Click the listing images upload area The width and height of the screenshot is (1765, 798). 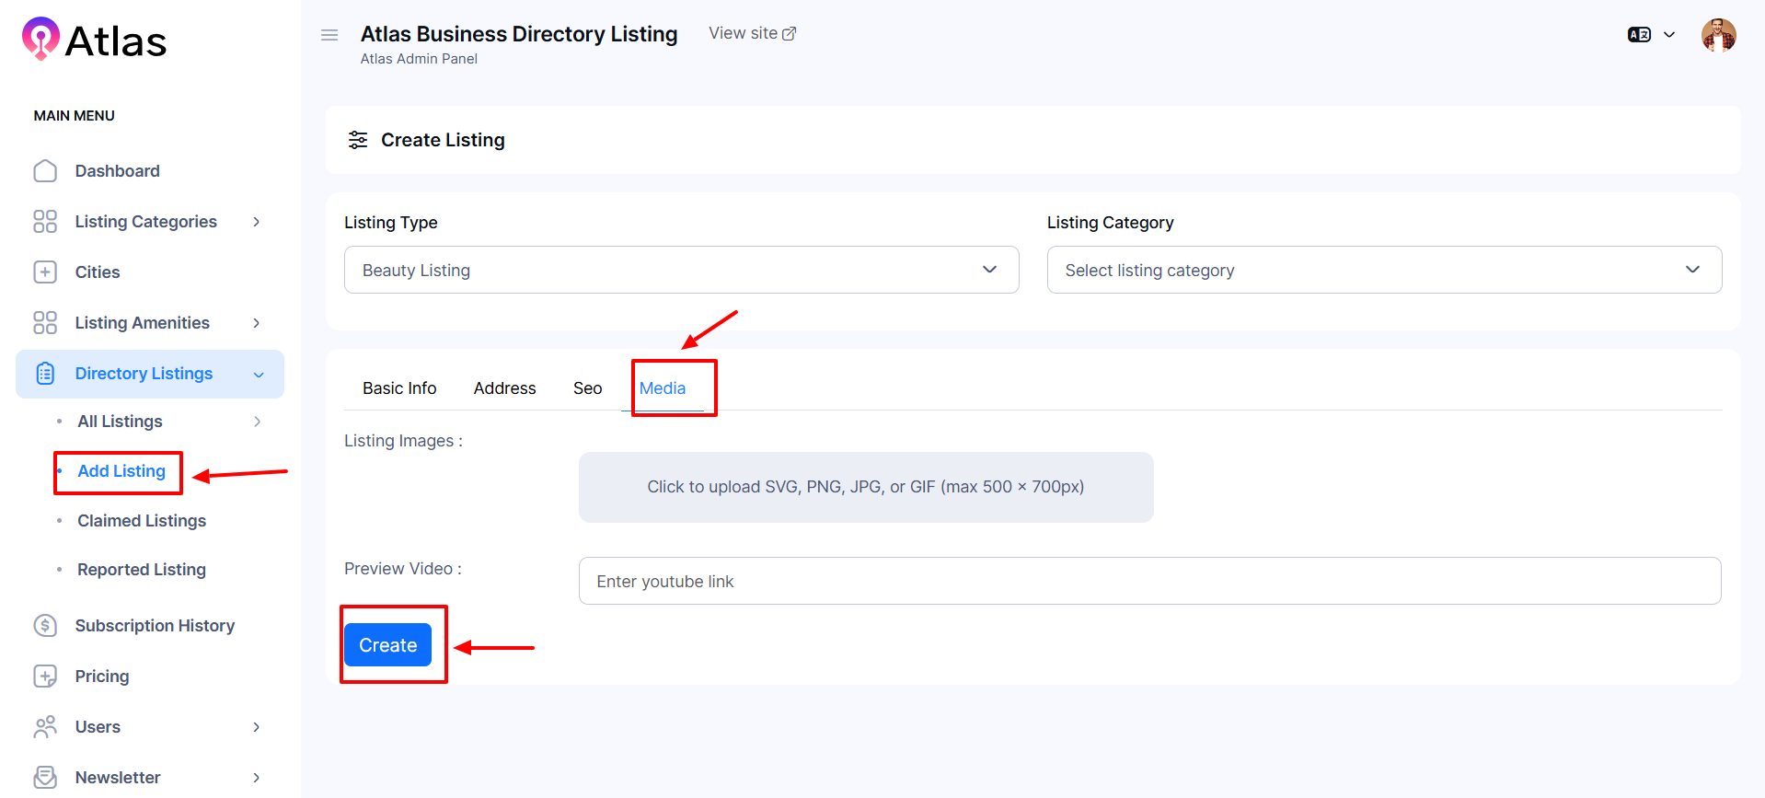(x=865, y=487)
